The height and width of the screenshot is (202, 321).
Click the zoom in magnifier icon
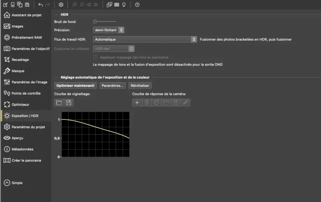pyautogui.click(x=75, y=4)
